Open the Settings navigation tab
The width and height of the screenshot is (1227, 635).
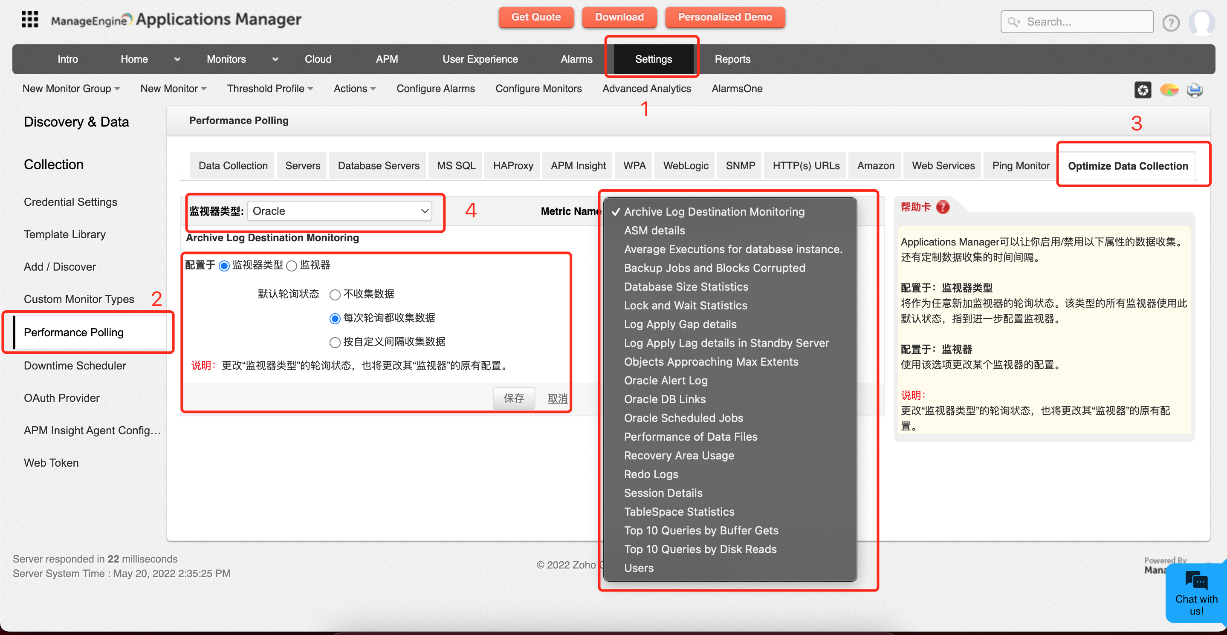click(654, 59)
